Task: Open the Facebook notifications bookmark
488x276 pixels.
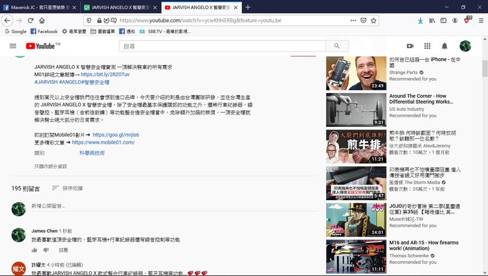Action: (127, 31)
